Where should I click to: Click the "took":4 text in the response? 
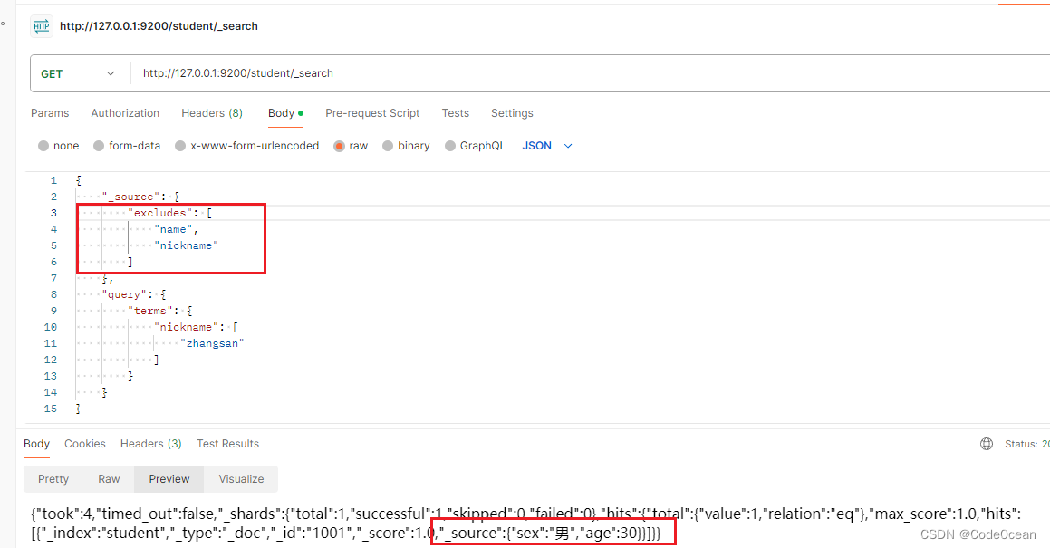click(x=65, y=514)
